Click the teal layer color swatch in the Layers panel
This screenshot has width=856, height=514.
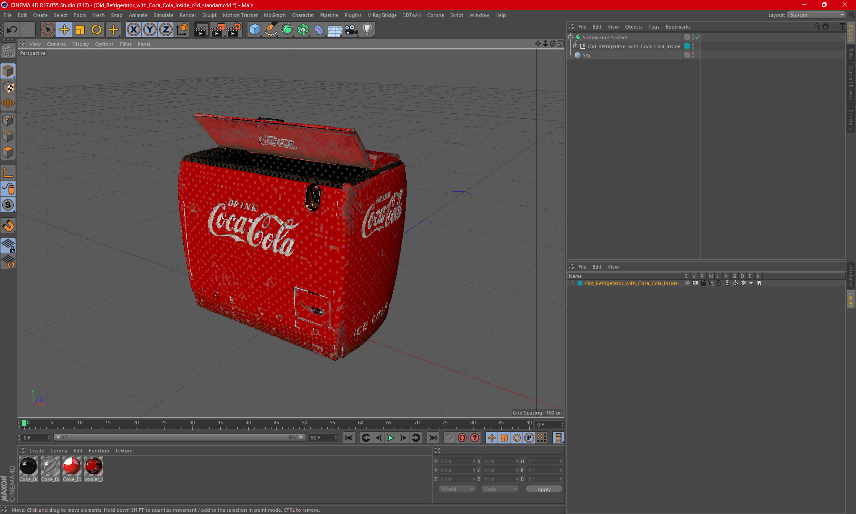(580, 283)
